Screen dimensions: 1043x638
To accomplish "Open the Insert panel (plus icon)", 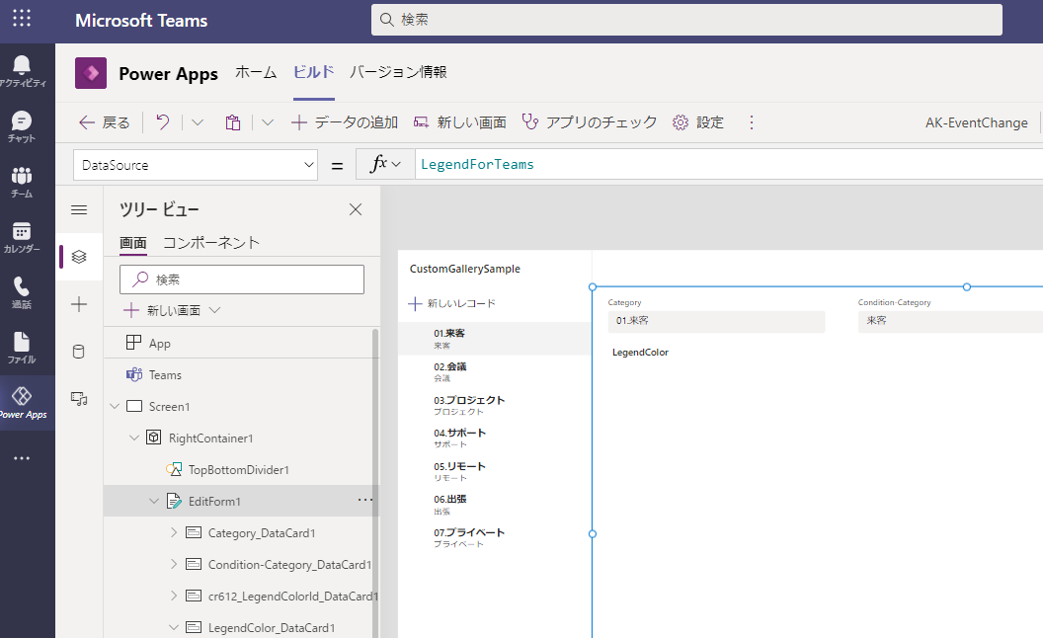I will pyautogui.click(x=78, y=304).
